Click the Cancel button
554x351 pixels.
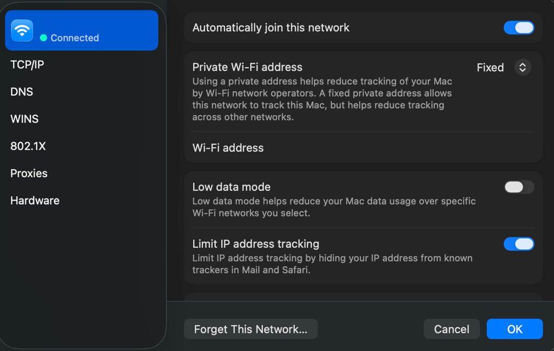(x=452, y=329)
